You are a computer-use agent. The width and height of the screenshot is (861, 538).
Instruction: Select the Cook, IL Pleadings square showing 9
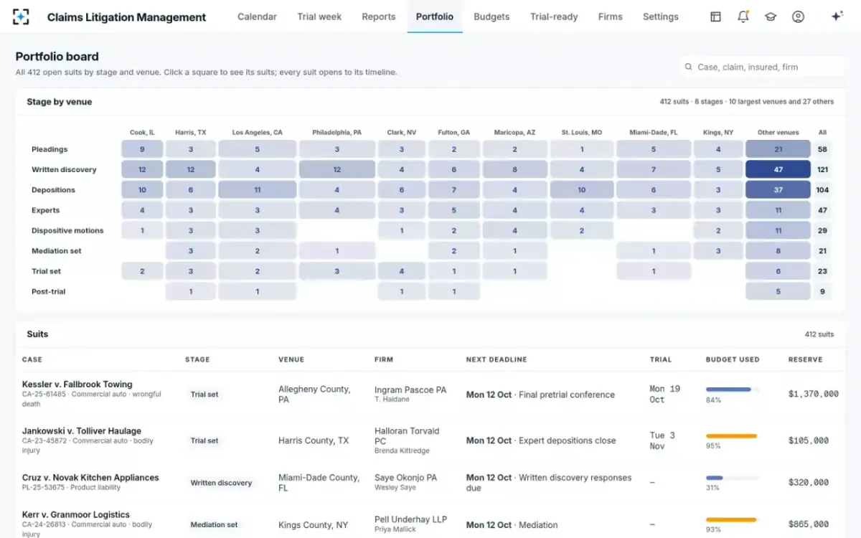coord(142,149)
